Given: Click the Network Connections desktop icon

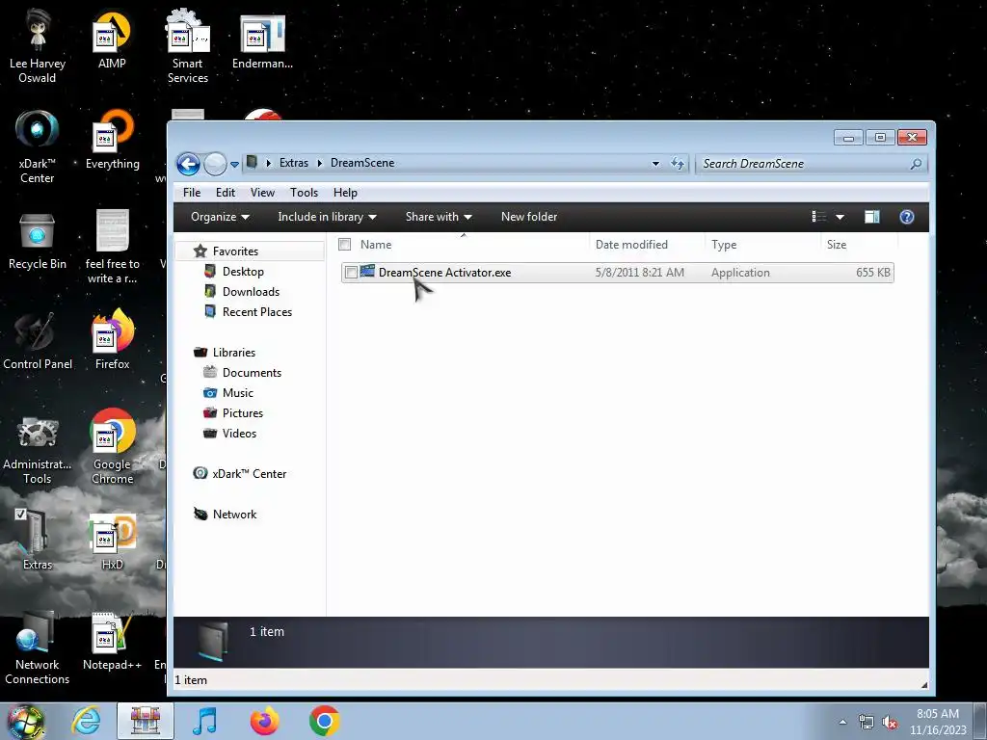Looking at the screenshot, I should pos(38,633).
